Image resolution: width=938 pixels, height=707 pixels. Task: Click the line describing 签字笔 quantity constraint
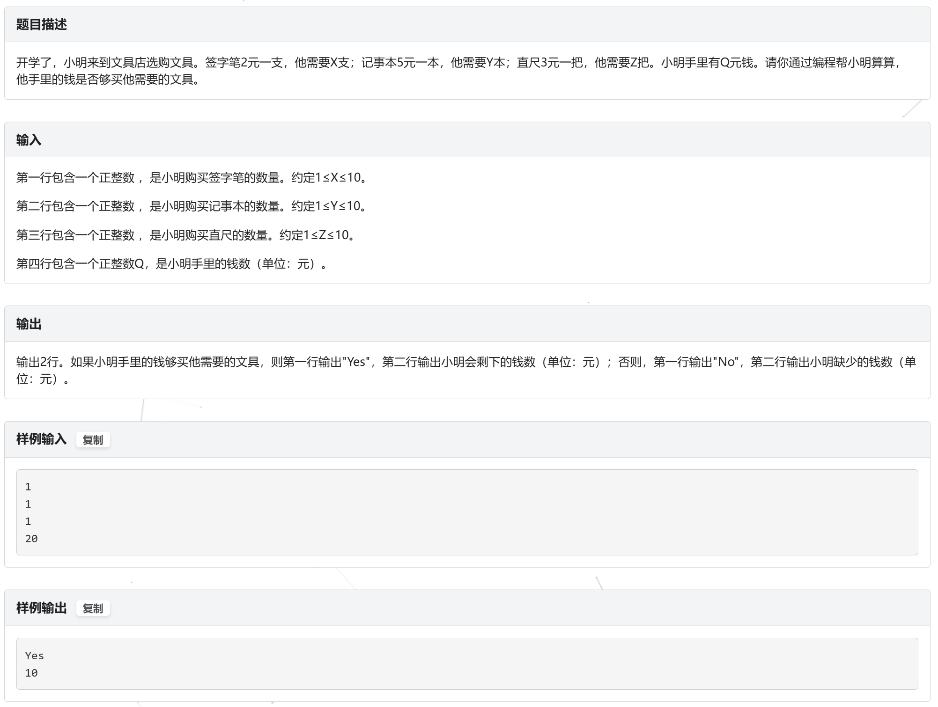pos(192,178)
